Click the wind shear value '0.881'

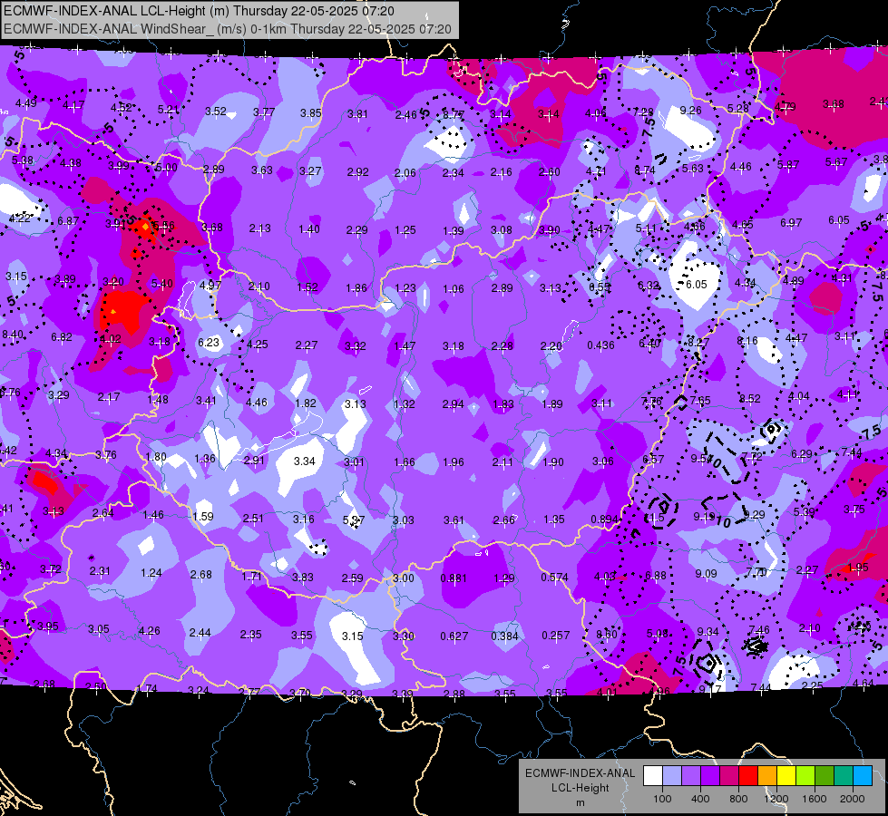pos(454,578)
